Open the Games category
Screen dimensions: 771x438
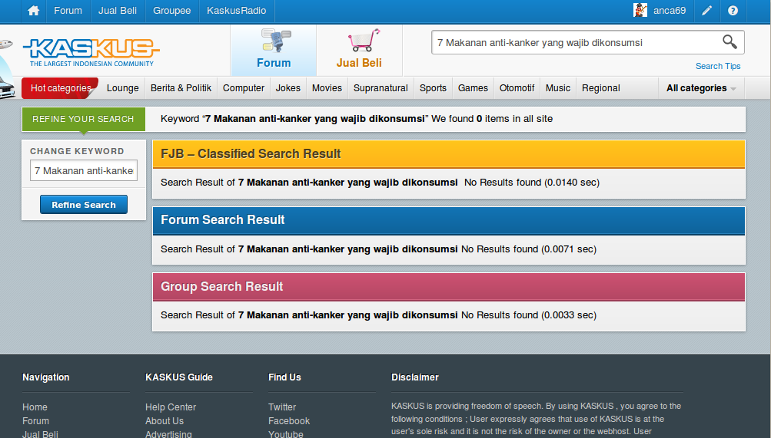point(473,88)
